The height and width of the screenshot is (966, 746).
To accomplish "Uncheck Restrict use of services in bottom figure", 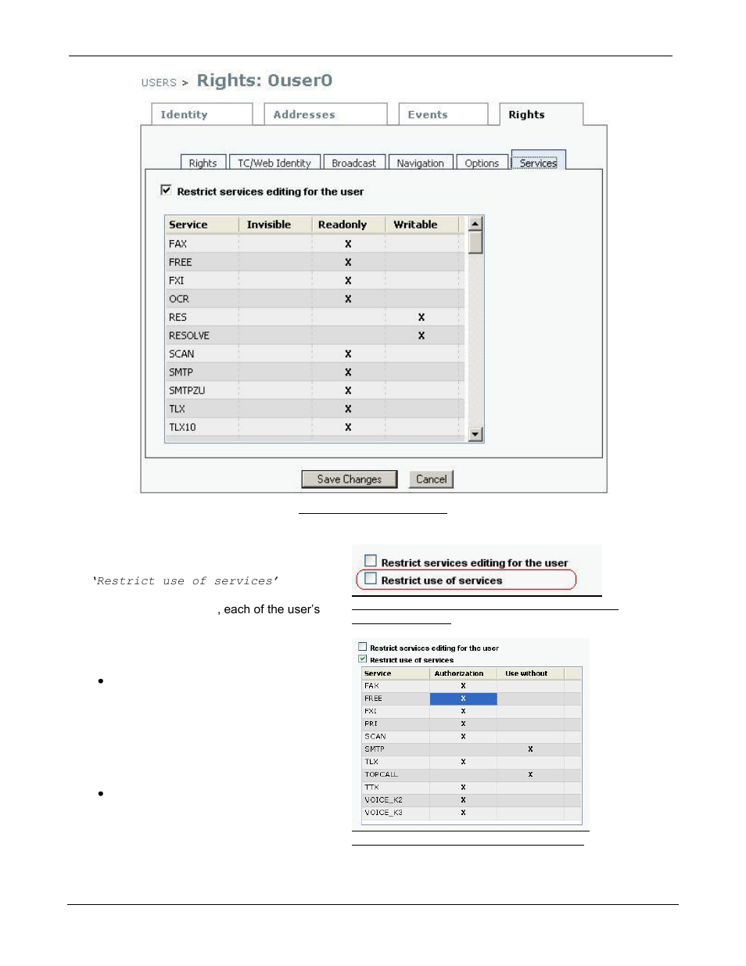I will tap(363, 659).
